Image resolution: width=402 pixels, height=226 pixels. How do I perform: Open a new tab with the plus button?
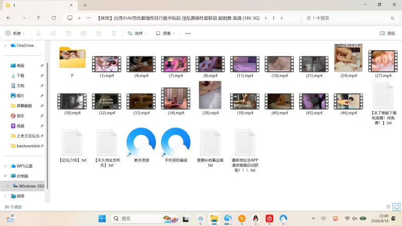(x=85, y=5)
